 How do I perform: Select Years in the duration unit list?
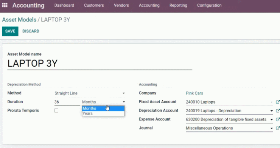click(103, 113)
